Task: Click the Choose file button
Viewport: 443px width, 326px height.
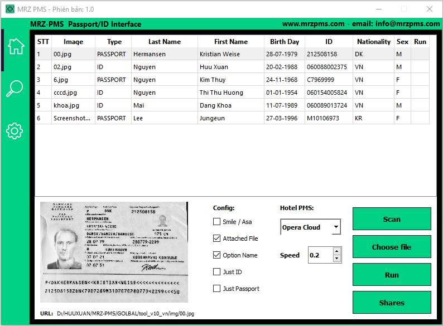Action: [x=392, y=247]
